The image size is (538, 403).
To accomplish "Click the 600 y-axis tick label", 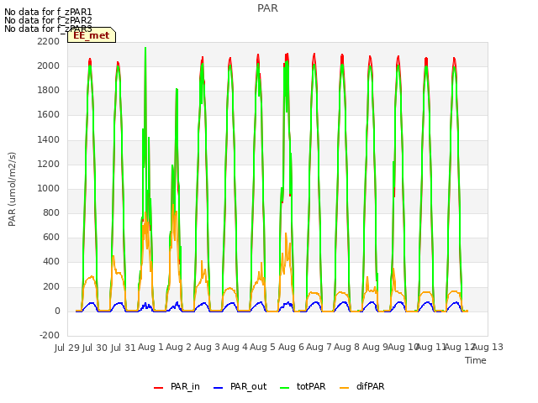I will tap(51, 238).
